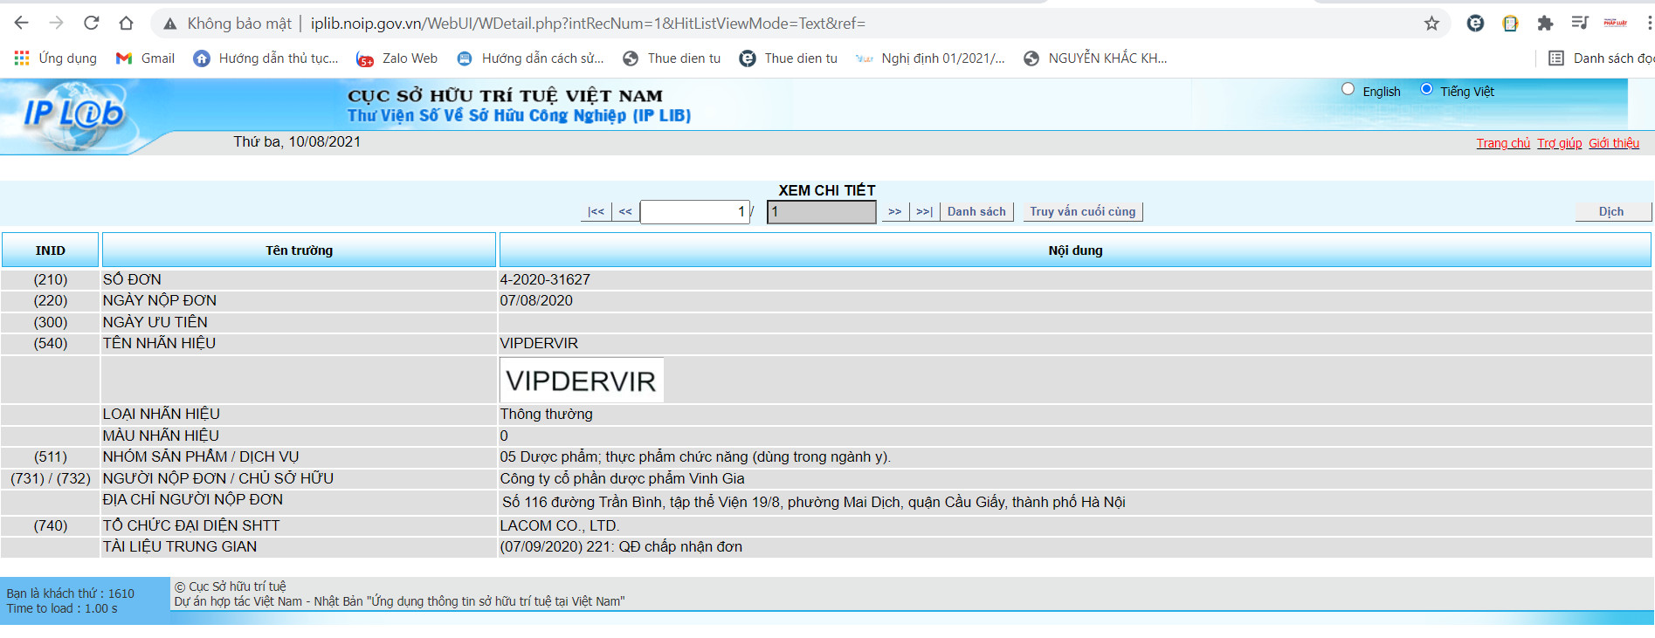This screenshot has height=638, width=1655.
Task: Select English language radio button
Action: pos(1348,89)
